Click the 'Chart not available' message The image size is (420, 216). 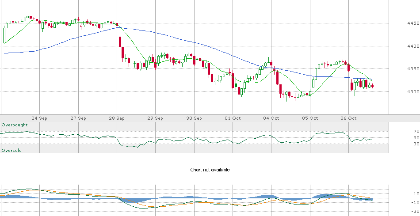coord(210,170)
